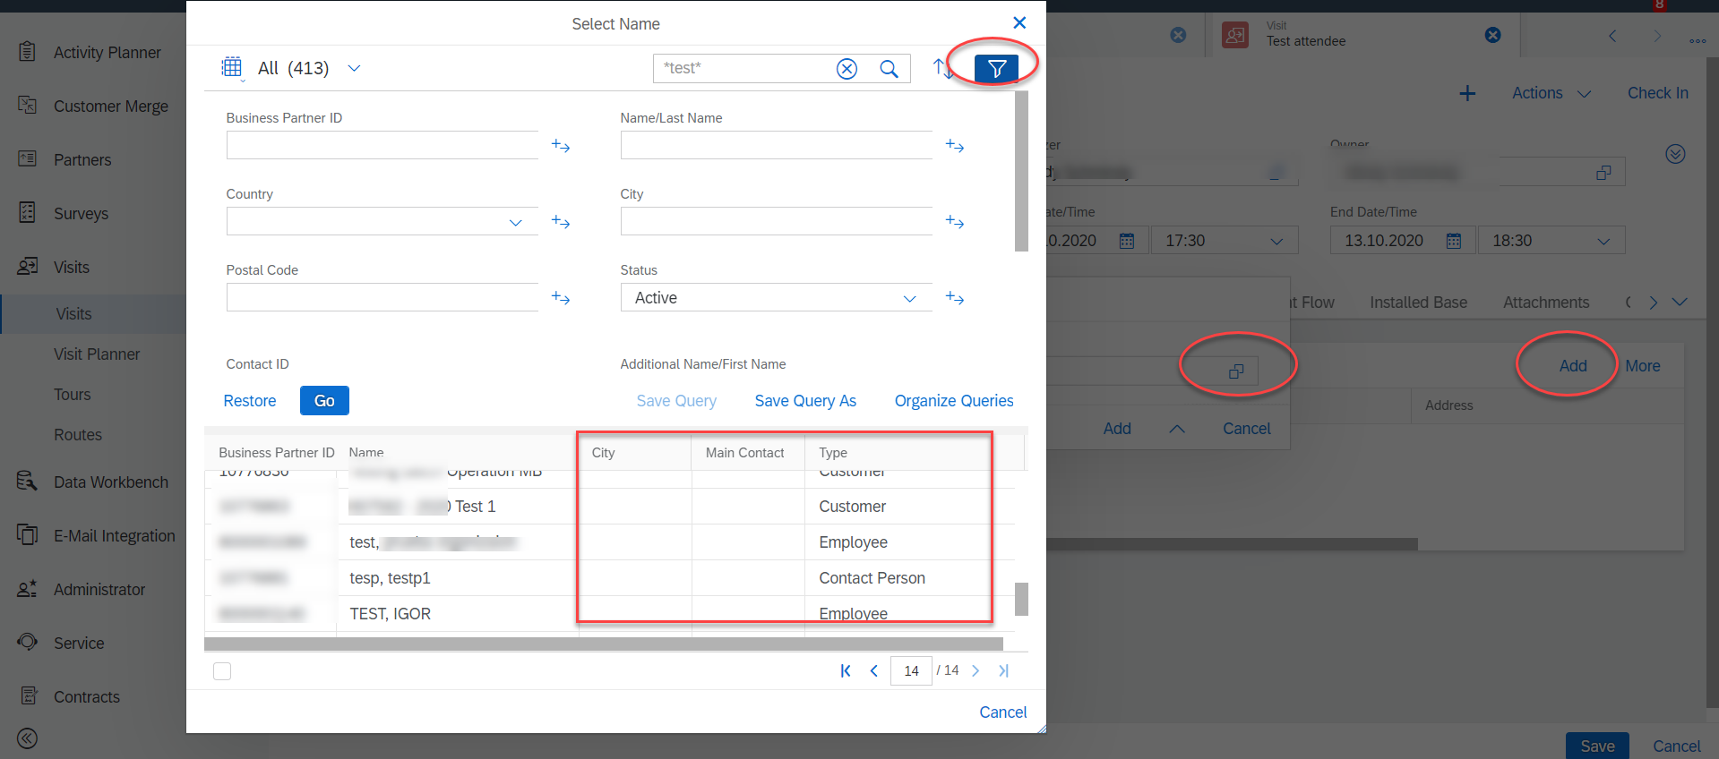Add criteria next to Status field

[x=955, y=298]
